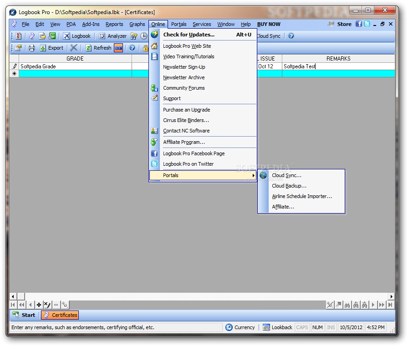This screenshot has height=346, width=408.
Task: Switch to the Certificates tab
Action: click(x=60, y=315)
